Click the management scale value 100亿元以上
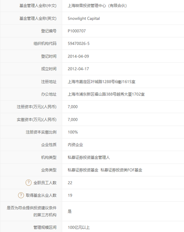Viewport: 184px width, 232px height. pos(79,227)
